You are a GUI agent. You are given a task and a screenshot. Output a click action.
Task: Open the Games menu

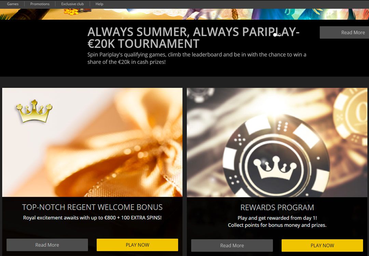(x=13, y=4)
